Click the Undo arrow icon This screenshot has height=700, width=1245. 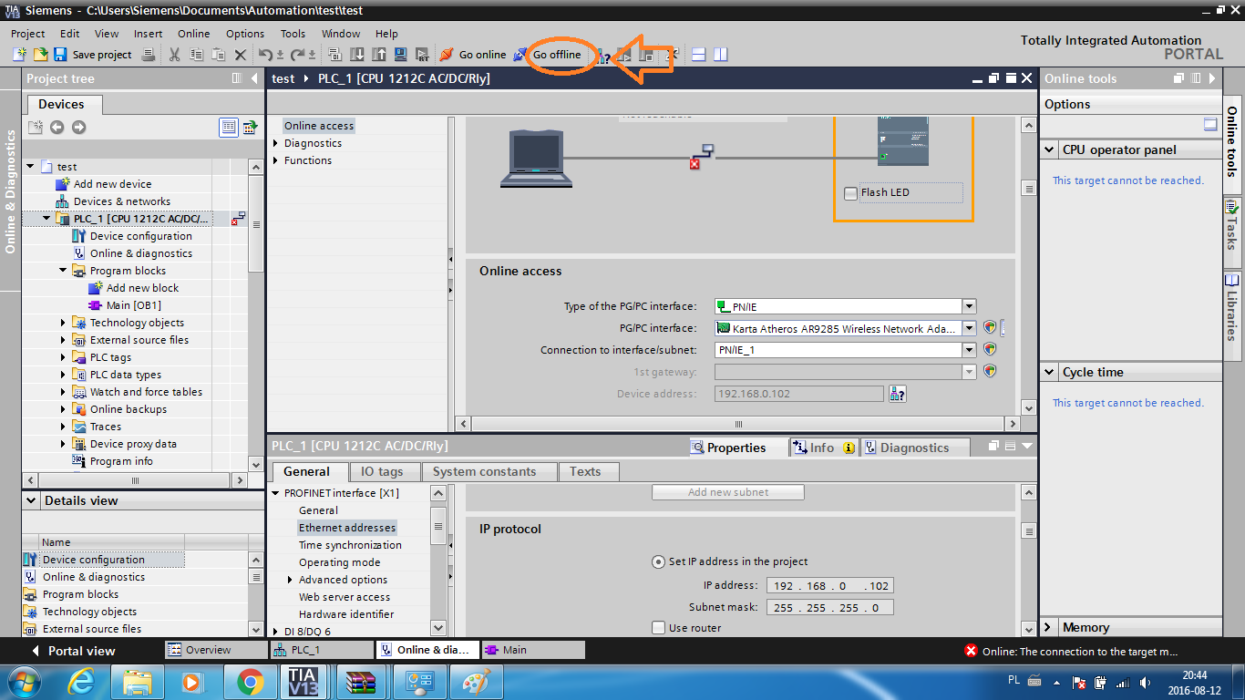[265, 55]
